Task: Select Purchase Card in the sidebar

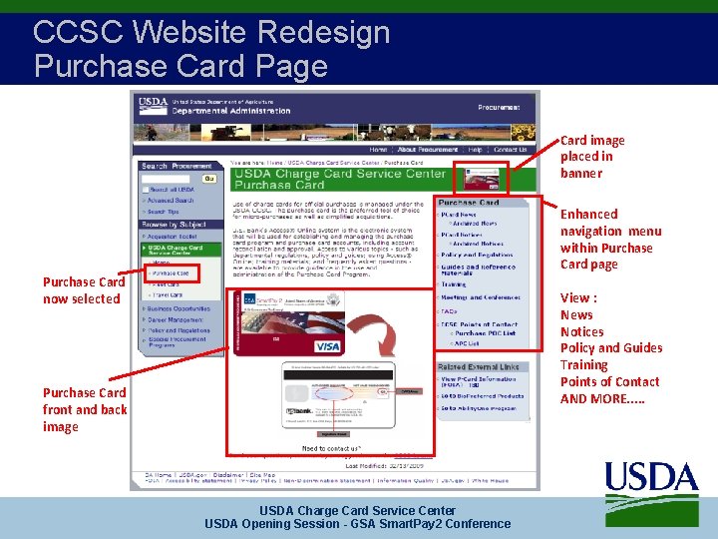Action: coord(171,273)
